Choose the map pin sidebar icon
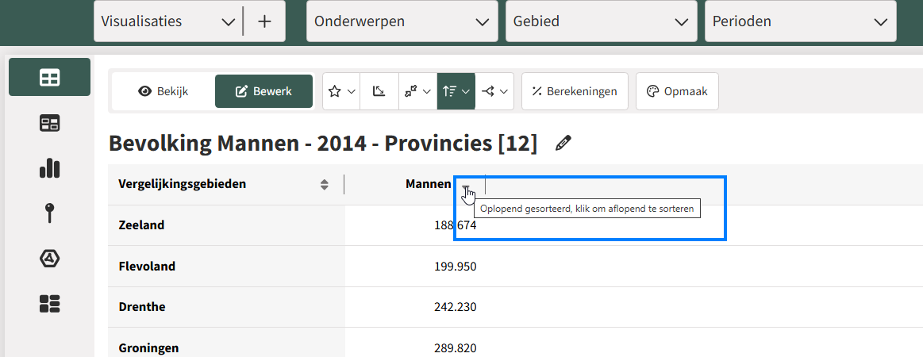 [x=49, y=213]
